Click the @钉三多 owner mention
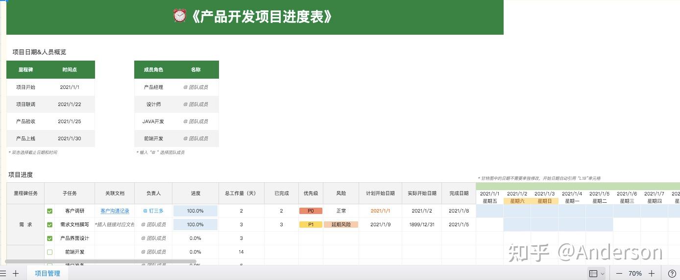The width and height of the screenshot is (680, 280). tap(153, 211)
